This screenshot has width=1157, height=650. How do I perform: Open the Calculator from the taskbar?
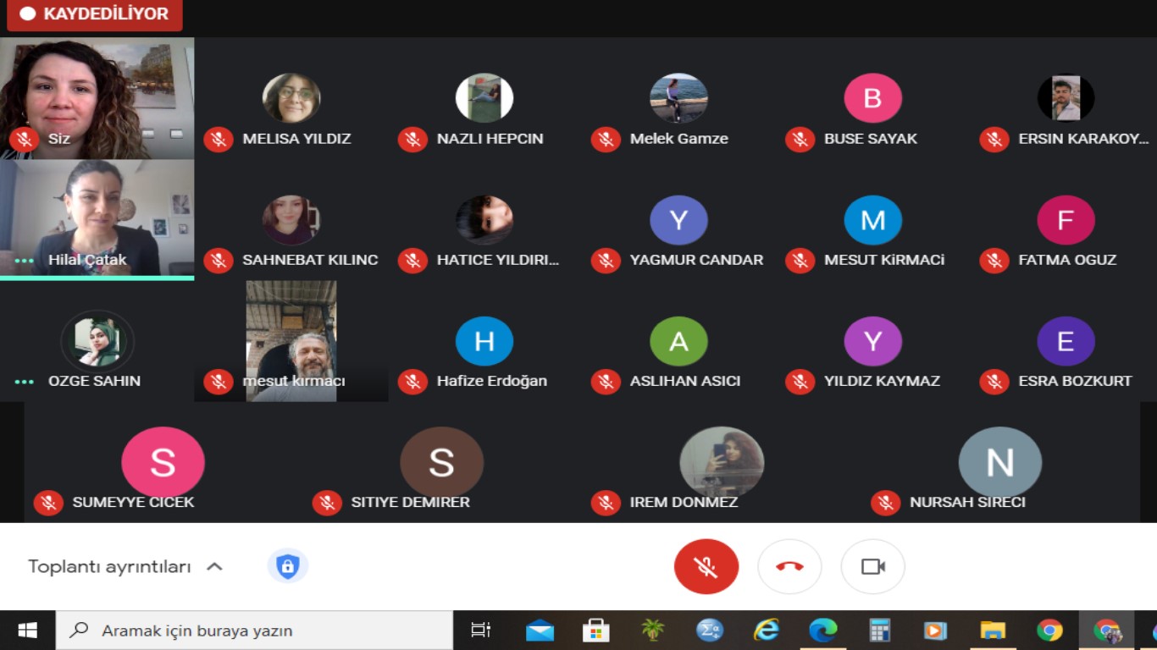click(879, 631)
